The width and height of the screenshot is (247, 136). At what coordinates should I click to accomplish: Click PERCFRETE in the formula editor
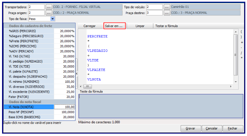97,36
